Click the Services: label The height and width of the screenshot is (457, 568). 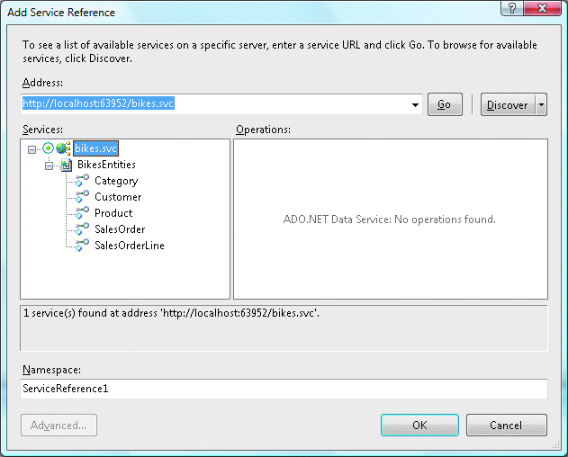42,130
